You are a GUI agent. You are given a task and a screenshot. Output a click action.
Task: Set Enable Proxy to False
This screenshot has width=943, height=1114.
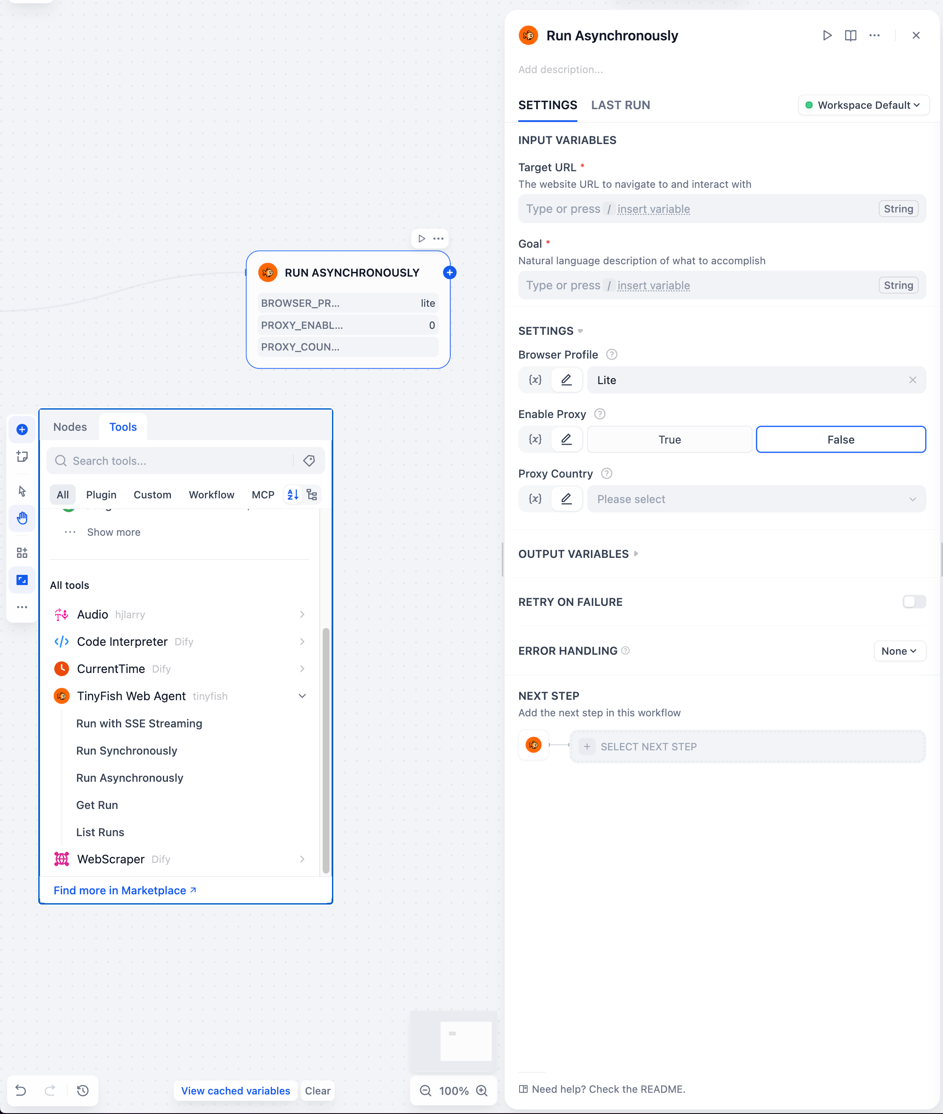coord(841,439)
